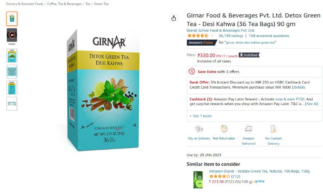Image resolution: width=323 pixels, height=192 pixels.
Task: Click the Amazon Delivered truck icon
Action: (248, 129)
